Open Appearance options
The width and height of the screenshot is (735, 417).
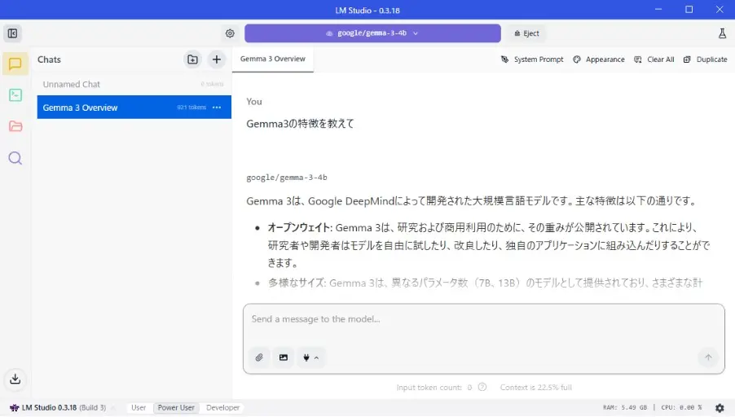599,59
